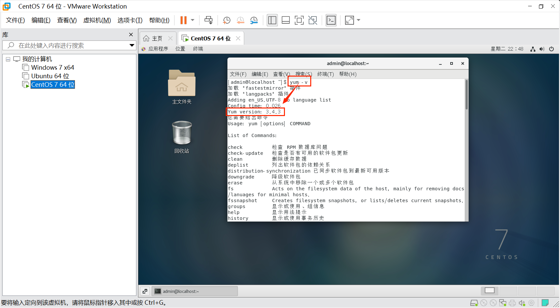This screenshot has width=560, height=308.
Task: Open the 位置 menu in CentOS panel
Action: (x=180, y=49)
